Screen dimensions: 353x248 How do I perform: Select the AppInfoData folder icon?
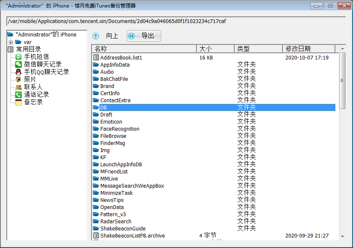(x=96, y=65)
